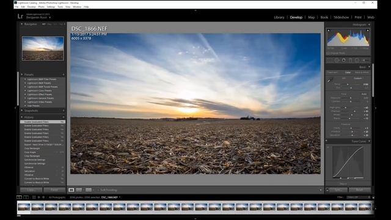Select the Crop Overlay tool icon

click(x=330, y=60)
